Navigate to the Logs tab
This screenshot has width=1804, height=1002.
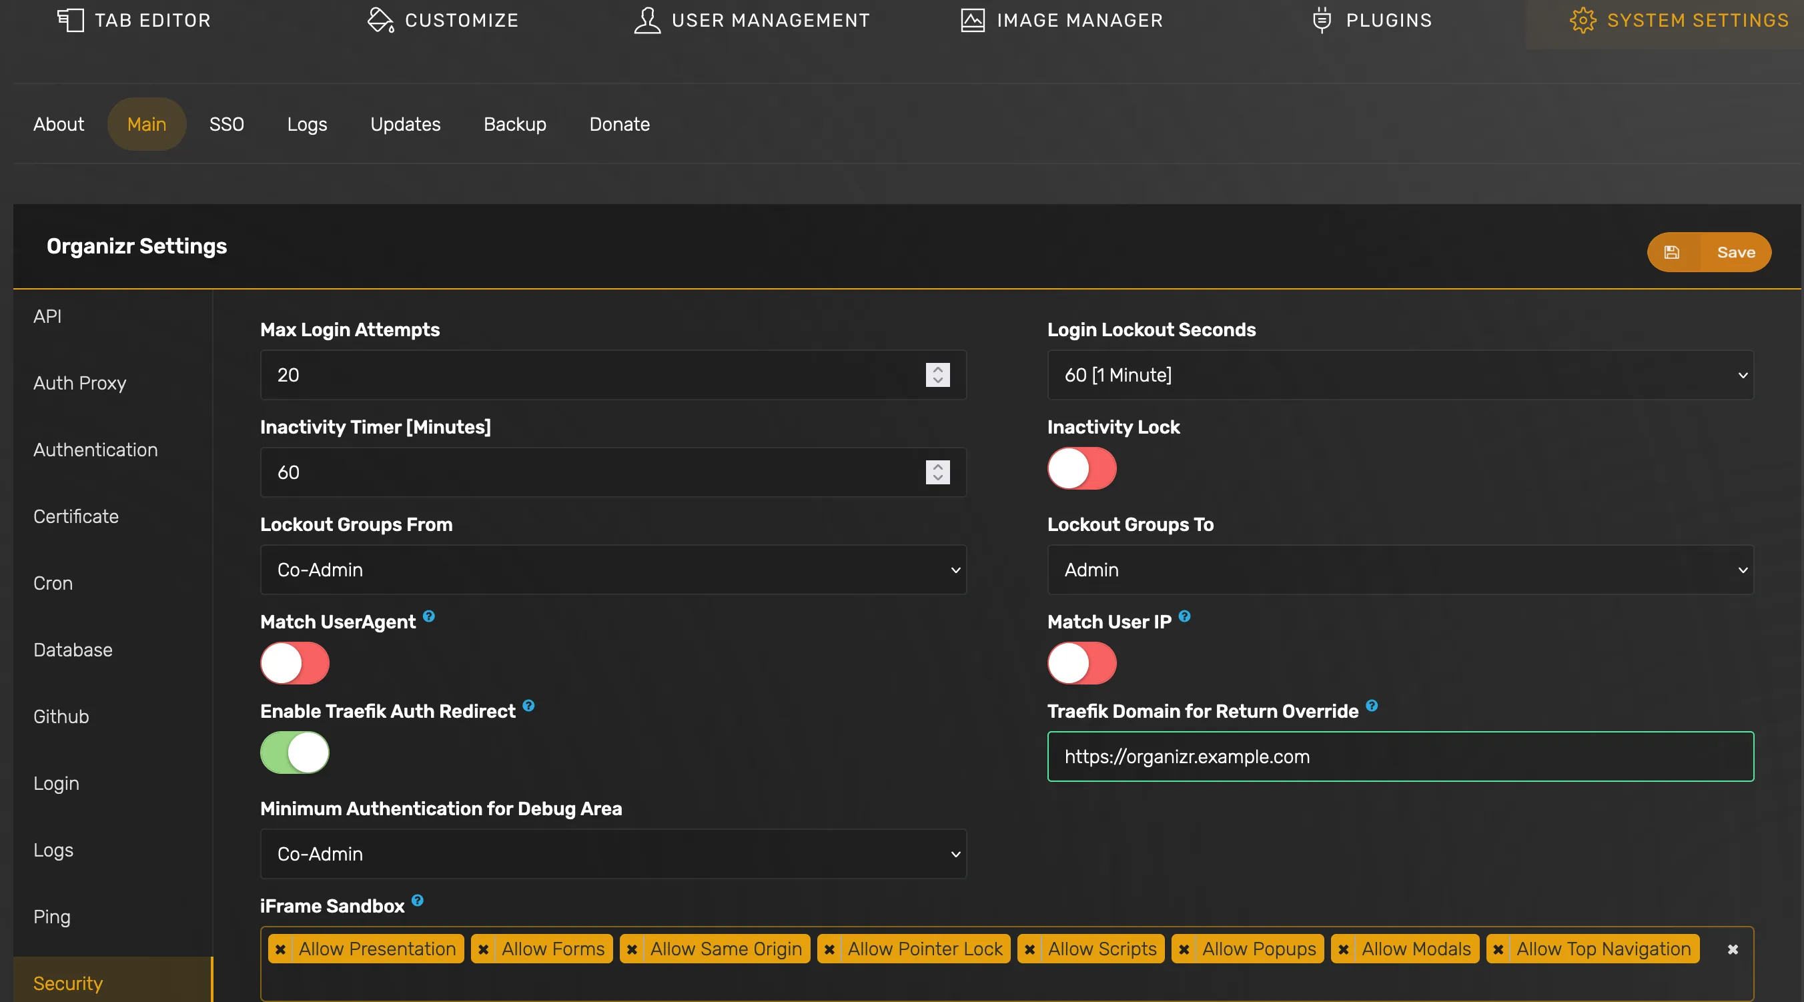click(308, 123)
